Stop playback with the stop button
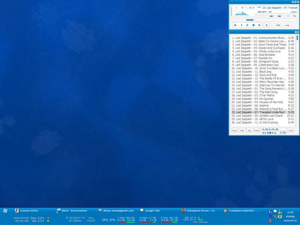Viewport: 300px width, 225px height. [x=254, y=26]
